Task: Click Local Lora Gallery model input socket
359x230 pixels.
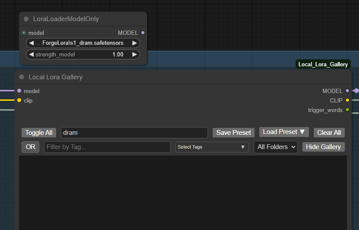Action: pyautogui.click(x=19, y=91)
